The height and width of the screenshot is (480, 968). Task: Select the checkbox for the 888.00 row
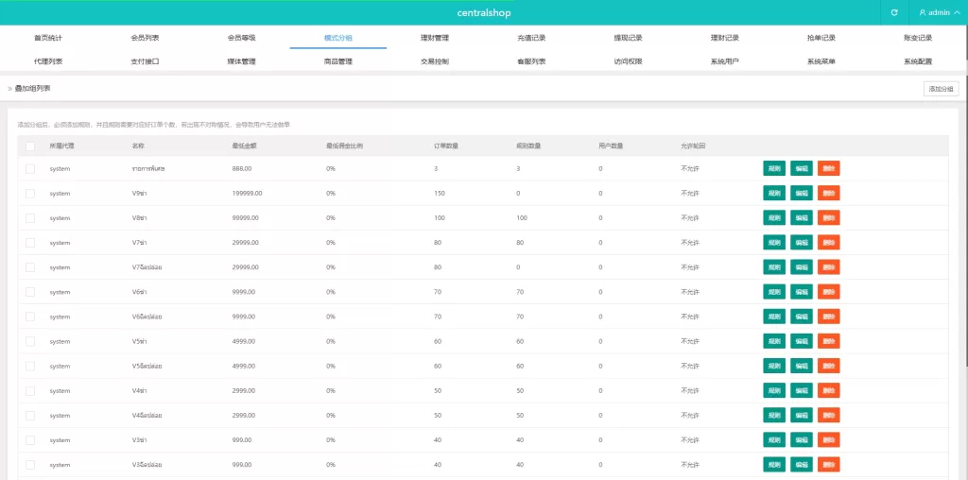coord(30,168)
